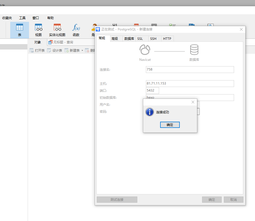The image size is (255, 221).
Task: Open the 实体化视图 toolbar icon
Action: coord(57,30)
